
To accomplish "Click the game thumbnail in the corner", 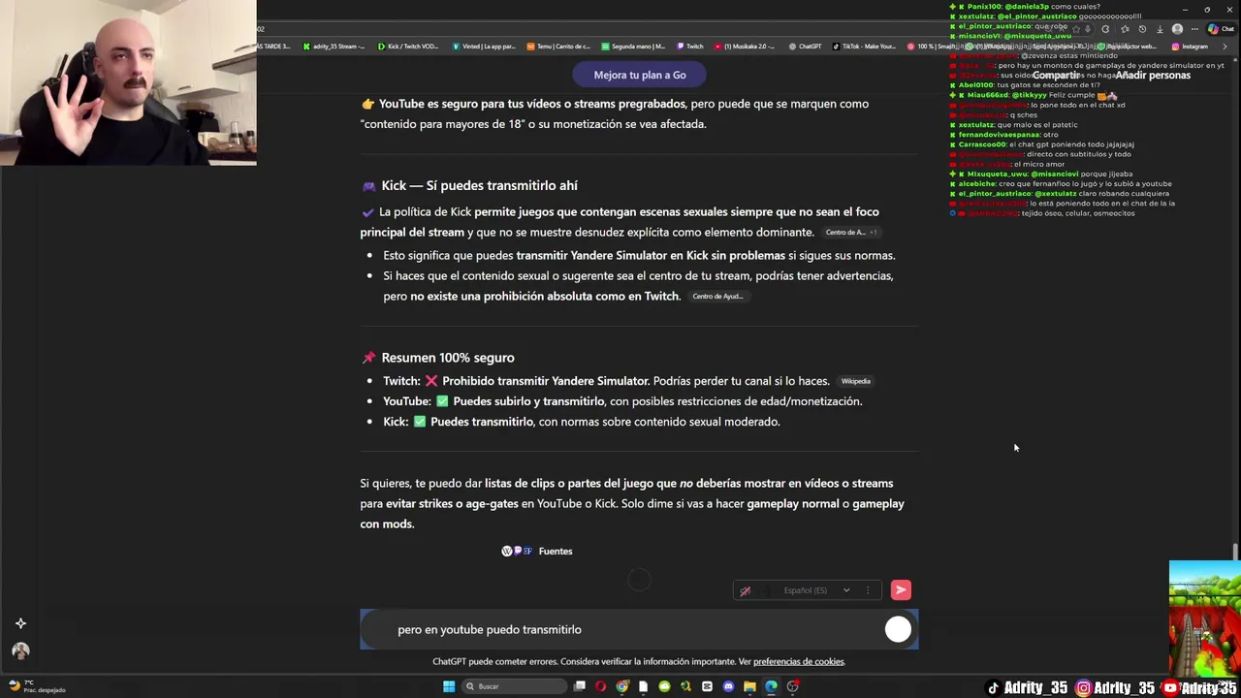I will pos(1204,619).
